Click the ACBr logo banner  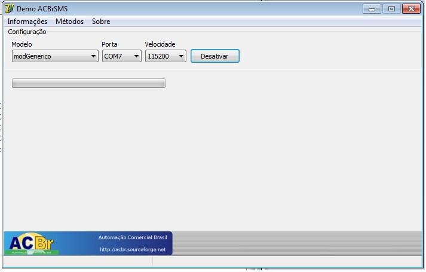point(88,243)
